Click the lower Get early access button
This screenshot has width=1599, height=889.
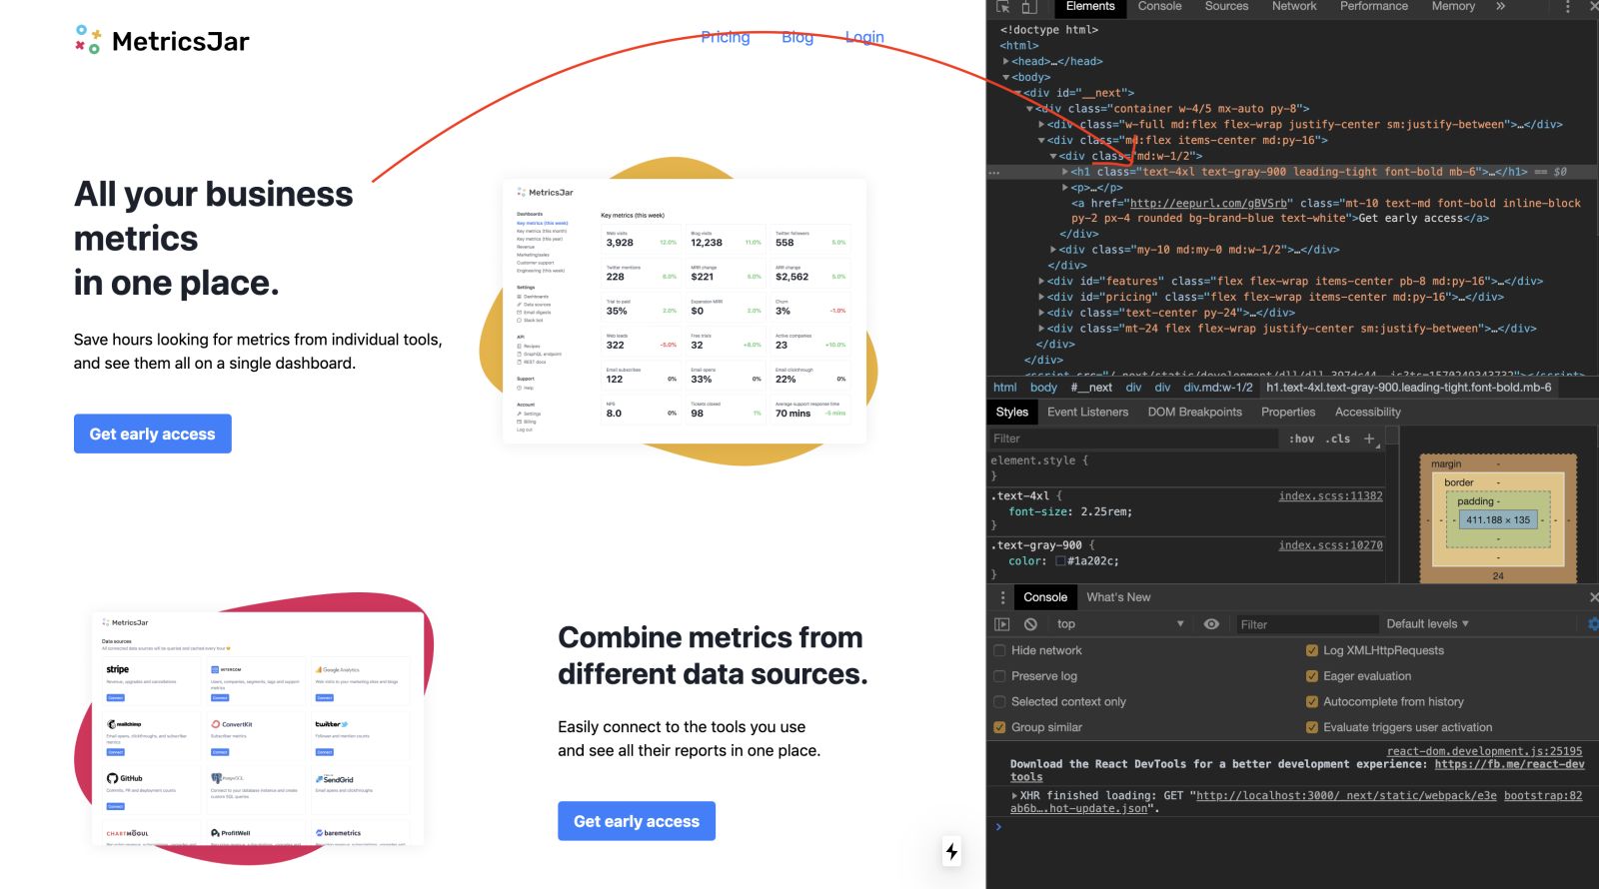637,821
